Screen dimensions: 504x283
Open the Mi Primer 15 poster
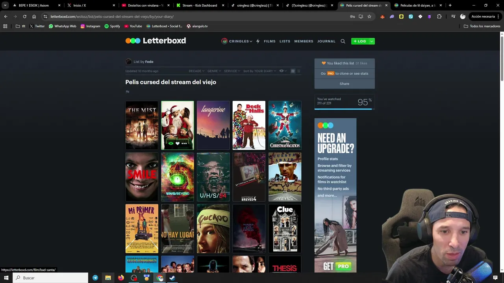(x=142, y=228)
